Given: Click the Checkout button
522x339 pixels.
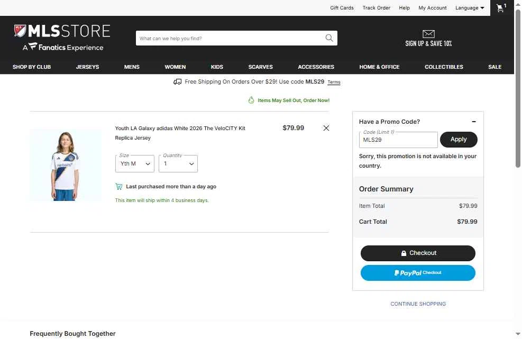Looking at the screenshot, I should (418, 253).
